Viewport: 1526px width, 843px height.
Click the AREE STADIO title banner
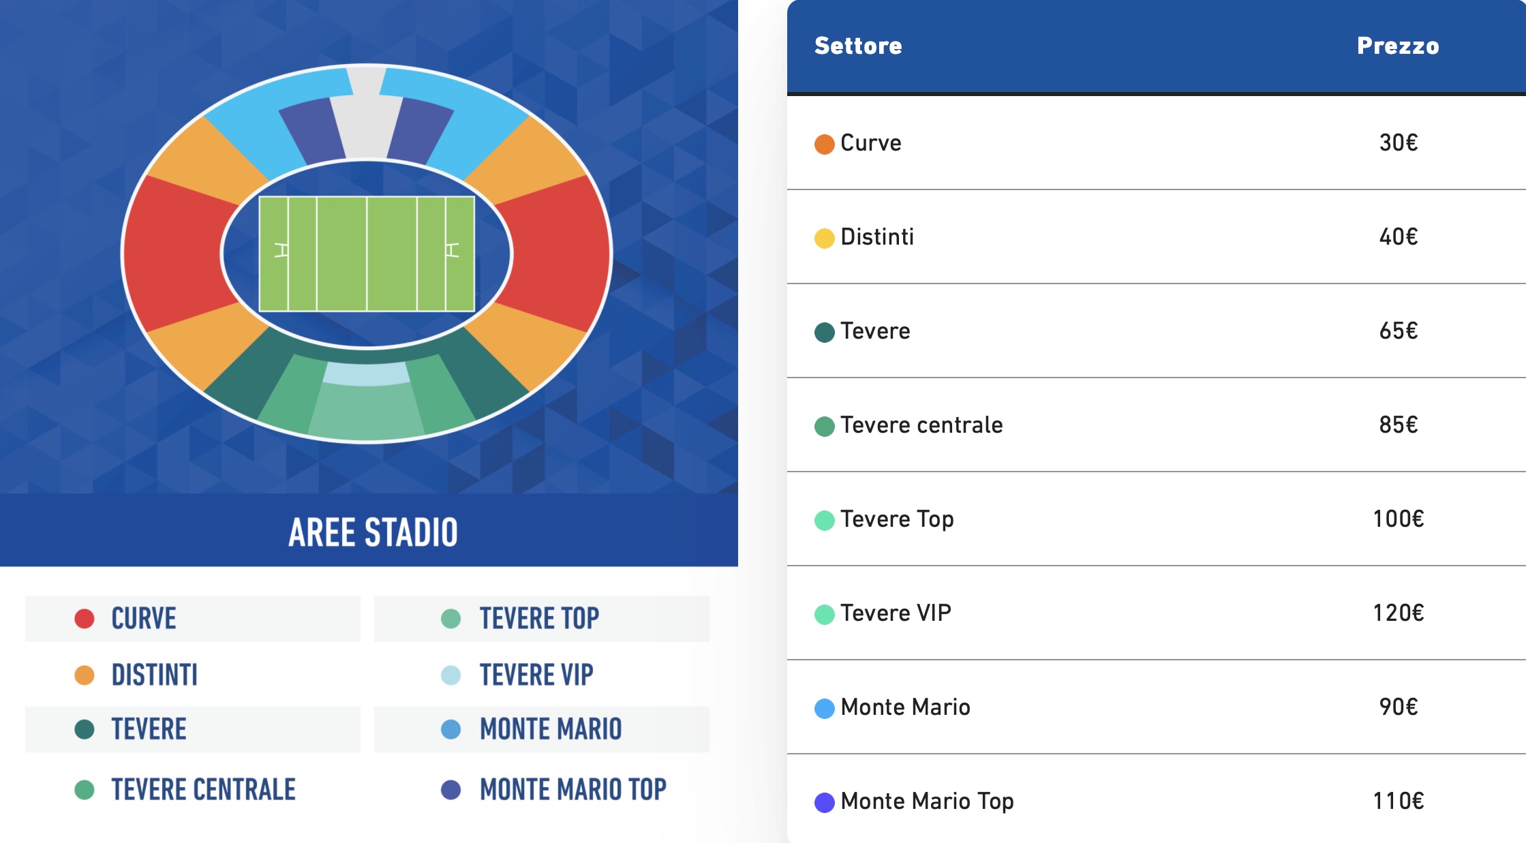point(369,531)
